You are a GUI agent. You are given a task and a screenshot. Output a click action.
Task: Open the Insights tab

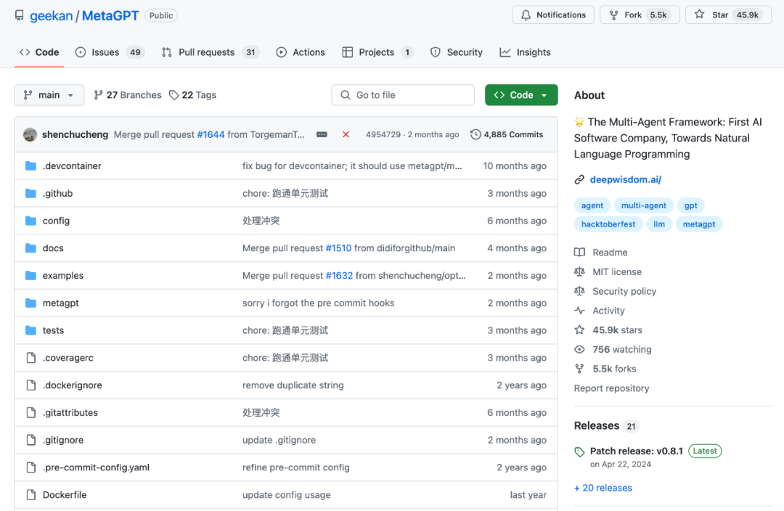525,52
